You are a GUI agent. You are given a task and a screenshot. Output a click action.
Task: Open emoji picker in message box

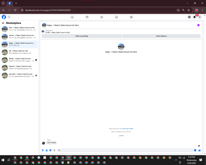(x=195, y=150)
